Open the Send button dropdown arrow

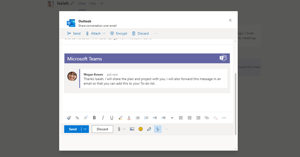click(85, 129)
